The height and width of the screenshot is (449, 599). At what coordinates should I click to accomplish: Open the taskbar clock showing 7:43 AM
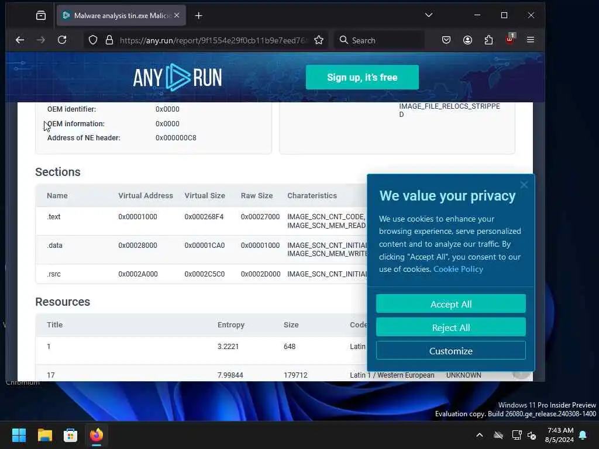(559, 435)
